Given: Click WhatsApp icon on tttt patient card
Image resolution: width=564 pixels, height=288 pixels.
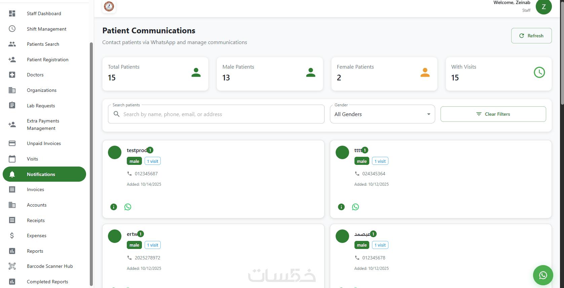Looking at the screenshot, I should click(x=355, y=207).
